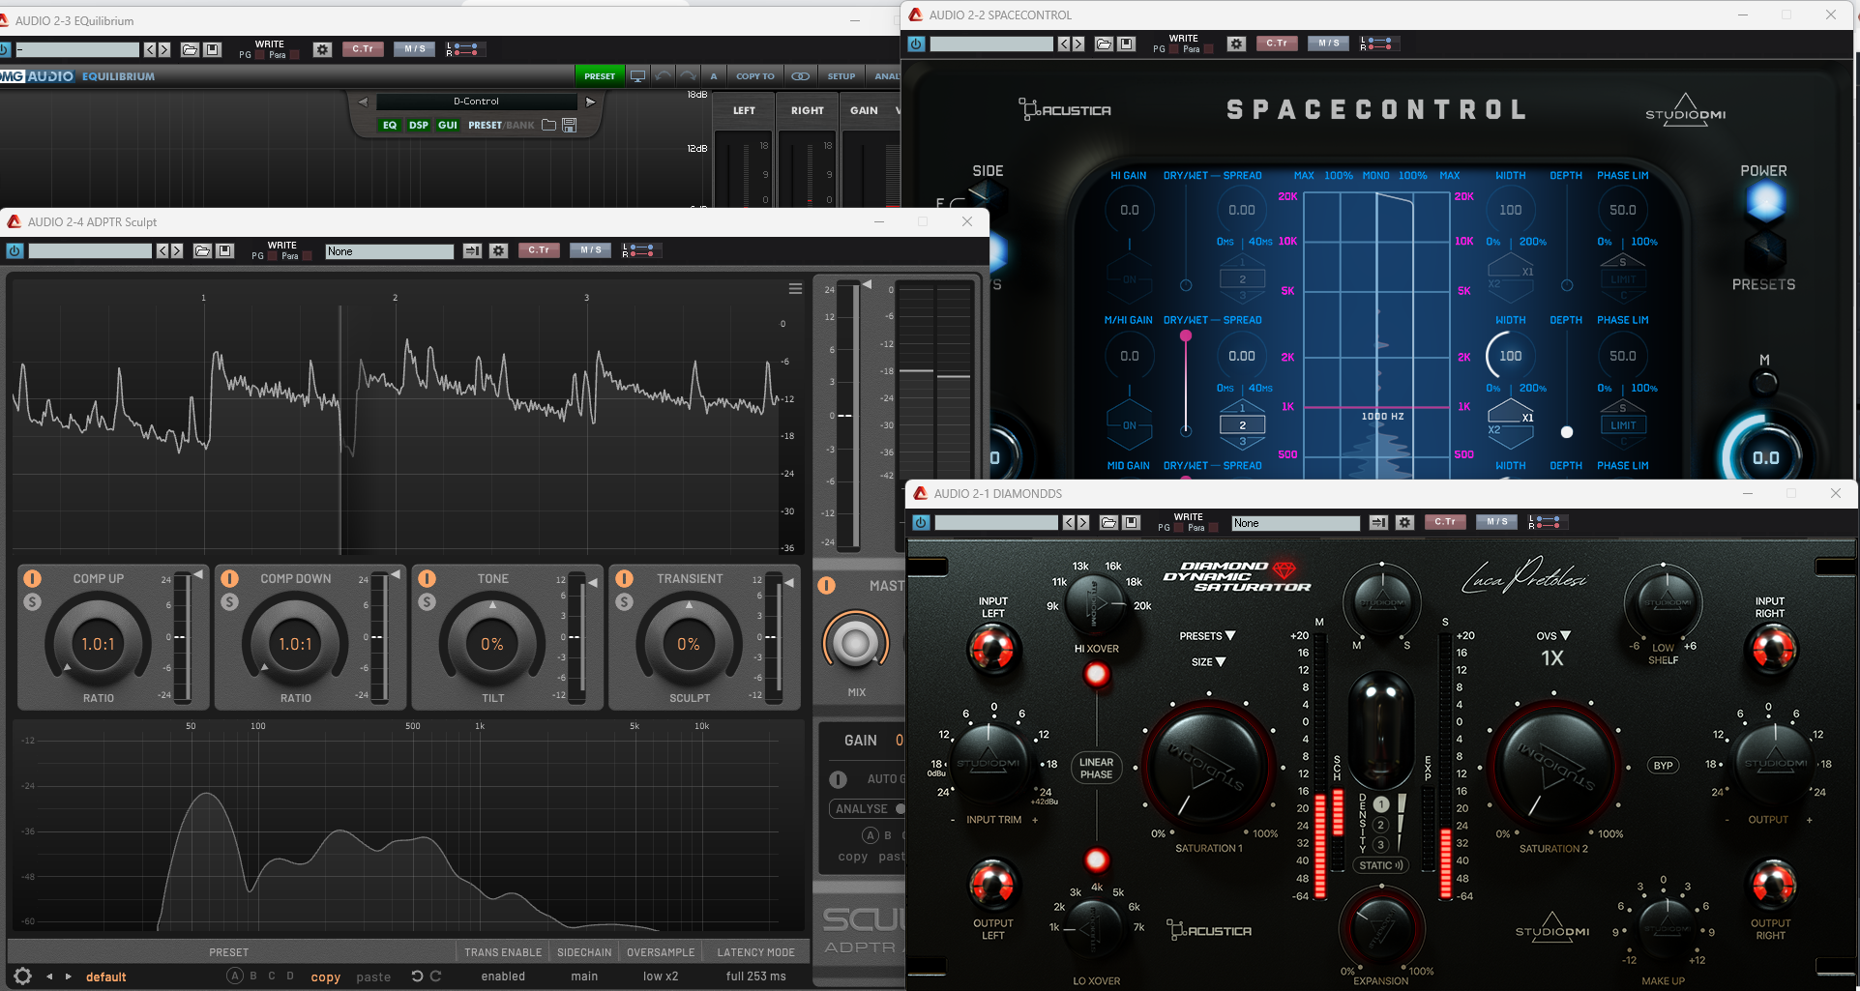Expand the SIZE dropdown in Diamond Saturator
The width and height of the screenshot is (1860, 991).
click(1208, 662)
